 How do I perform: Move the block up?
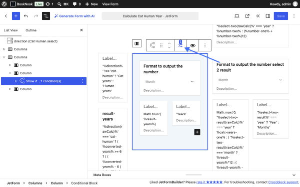[169, 43]
